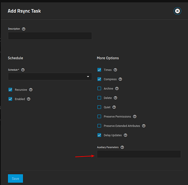Check Preserve Permissions option
Image resolution: width=188 pixels, height=185 pixels.
99,117
